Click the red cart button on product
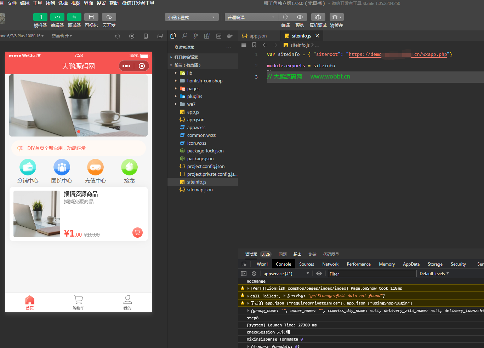484x348 pixels. 137,232
